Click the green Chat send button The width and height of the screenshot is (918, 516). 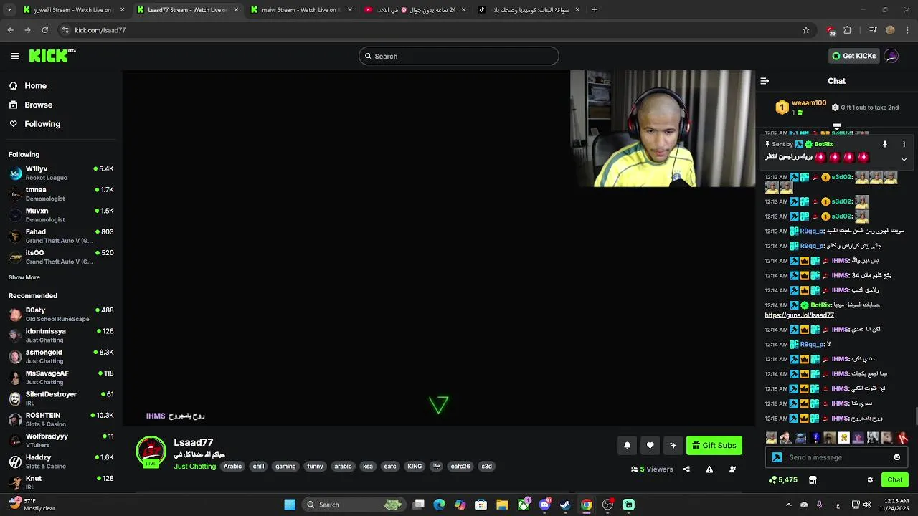point(895,479)
